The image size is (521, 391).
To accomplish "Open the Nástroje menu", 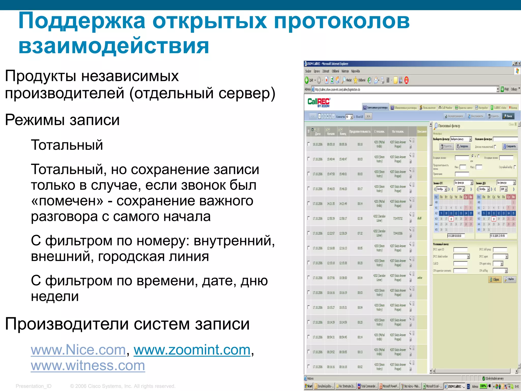I will 345,71.
